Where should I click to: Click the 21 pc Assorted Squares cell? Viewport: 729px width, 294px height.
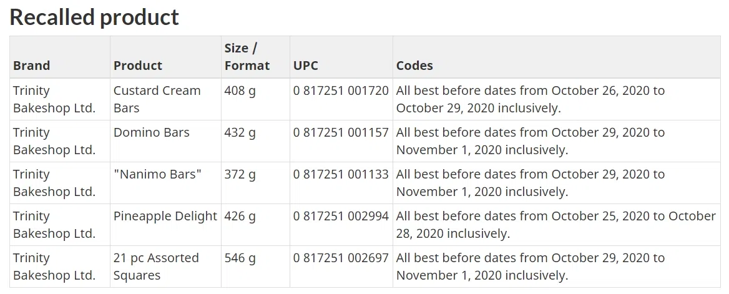(x=156, y=267)
